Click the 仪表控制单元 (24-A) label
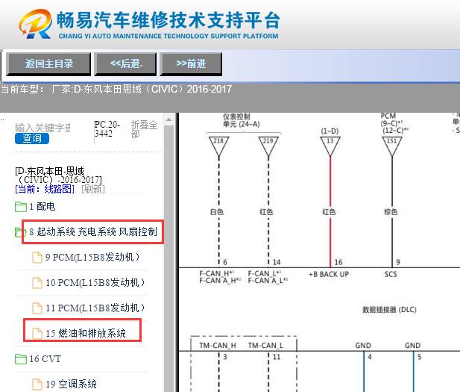Viewport: 460px width, 392px height. pyautogui.click(x=241, y=120)
